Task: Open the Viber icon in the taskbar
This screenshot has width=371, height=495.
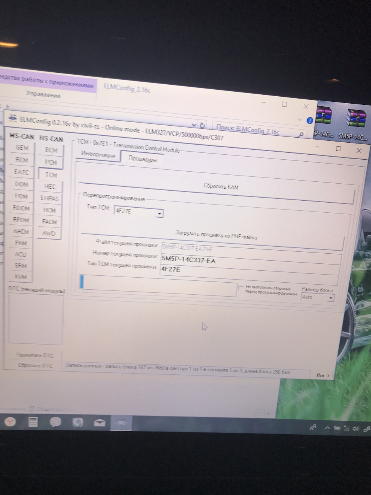Action: point(55,422)
